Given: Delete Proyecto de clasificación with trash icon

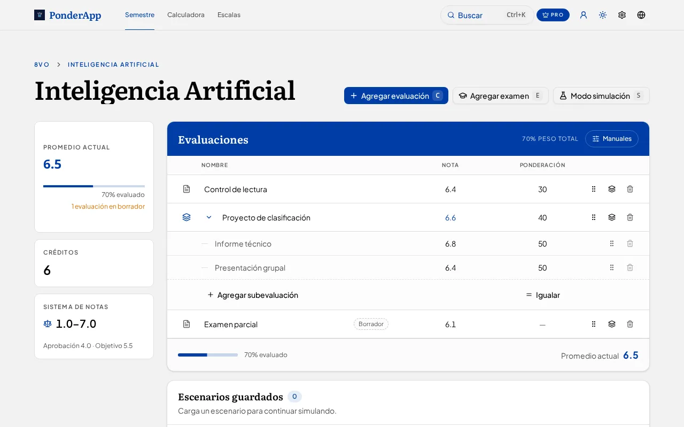Looking at the screenshot, I should click(x=630, y=217).
